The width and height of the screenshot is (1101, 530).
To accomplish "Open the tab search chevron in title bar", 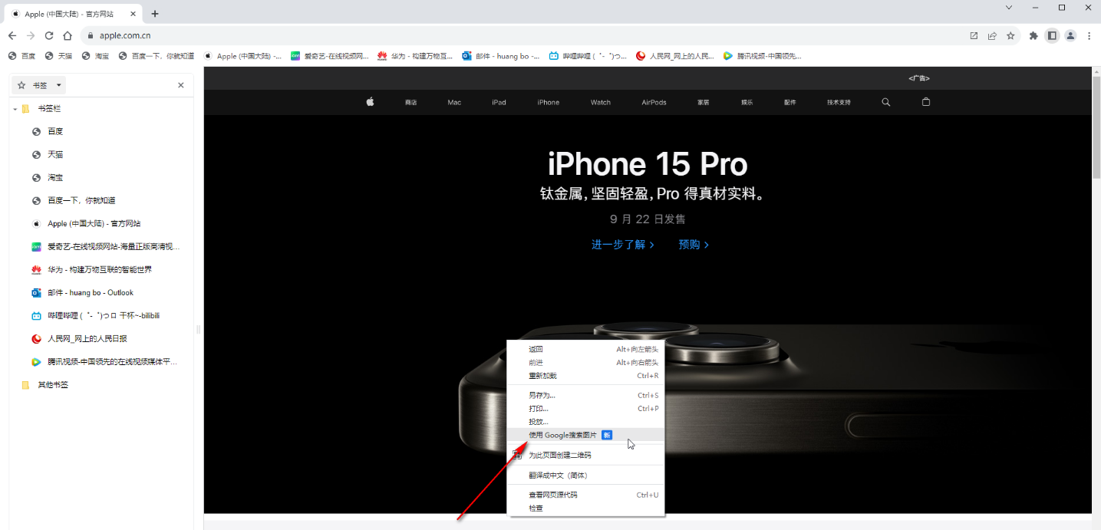I will coord(1010,8).
